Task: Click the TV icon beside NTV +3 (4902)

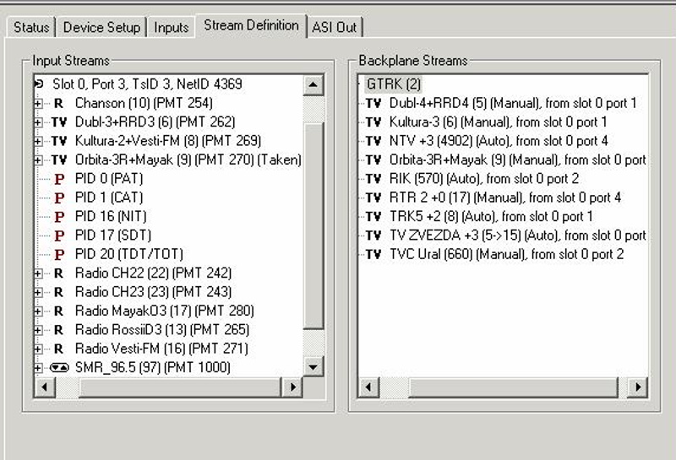Action: 373,141
